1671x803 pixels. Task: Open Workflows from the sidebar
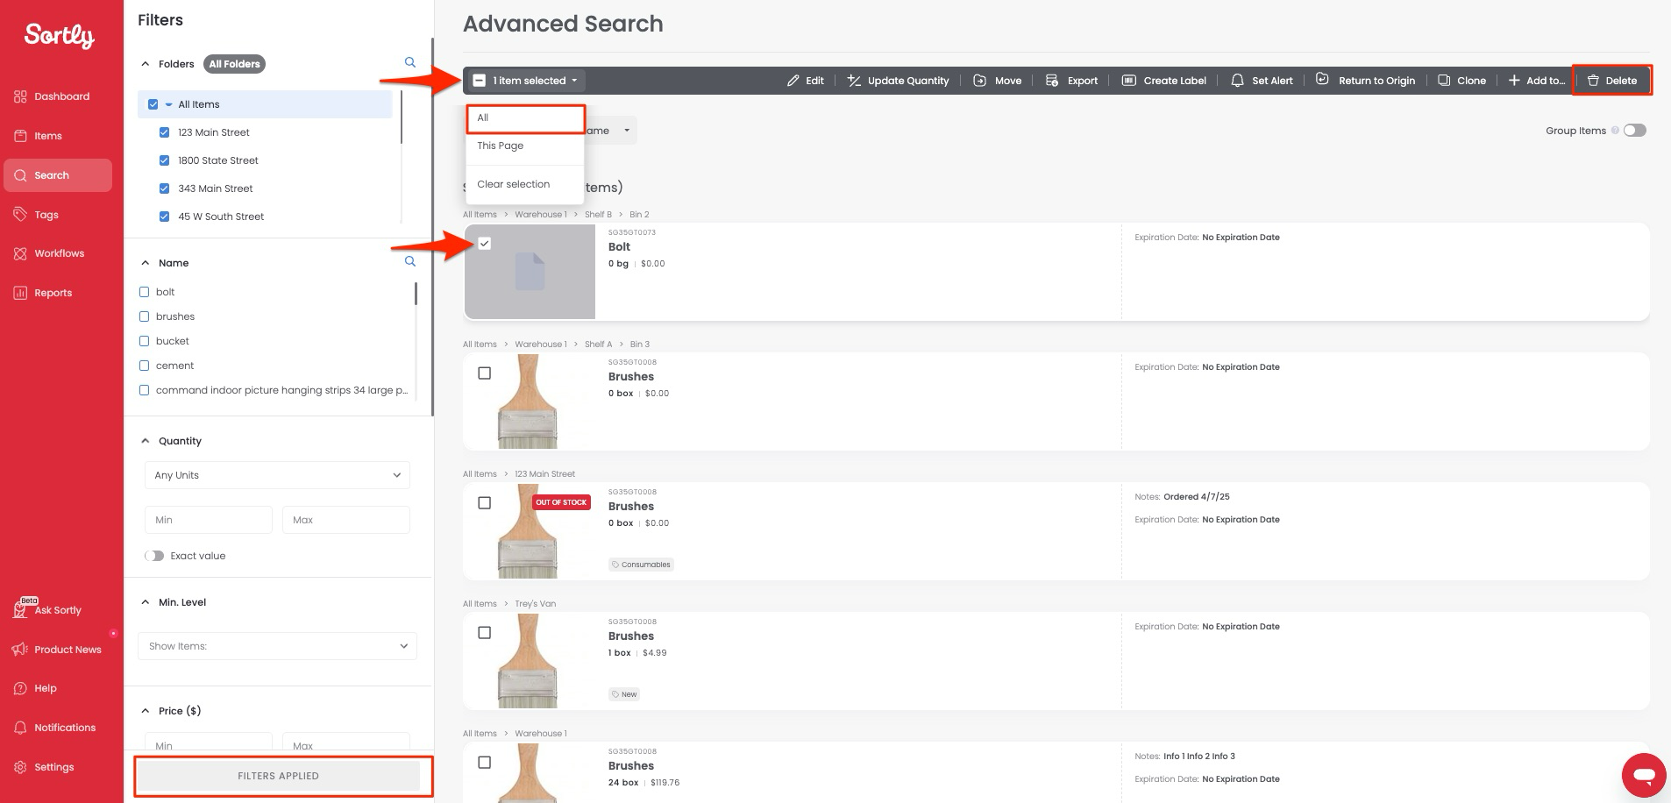(x=59, y=253)
